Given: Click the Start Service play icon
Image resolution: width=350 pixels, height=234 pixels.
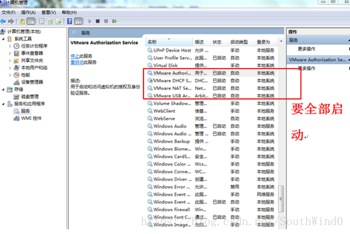Looking at the screenshot, I should tap(90, 21).
